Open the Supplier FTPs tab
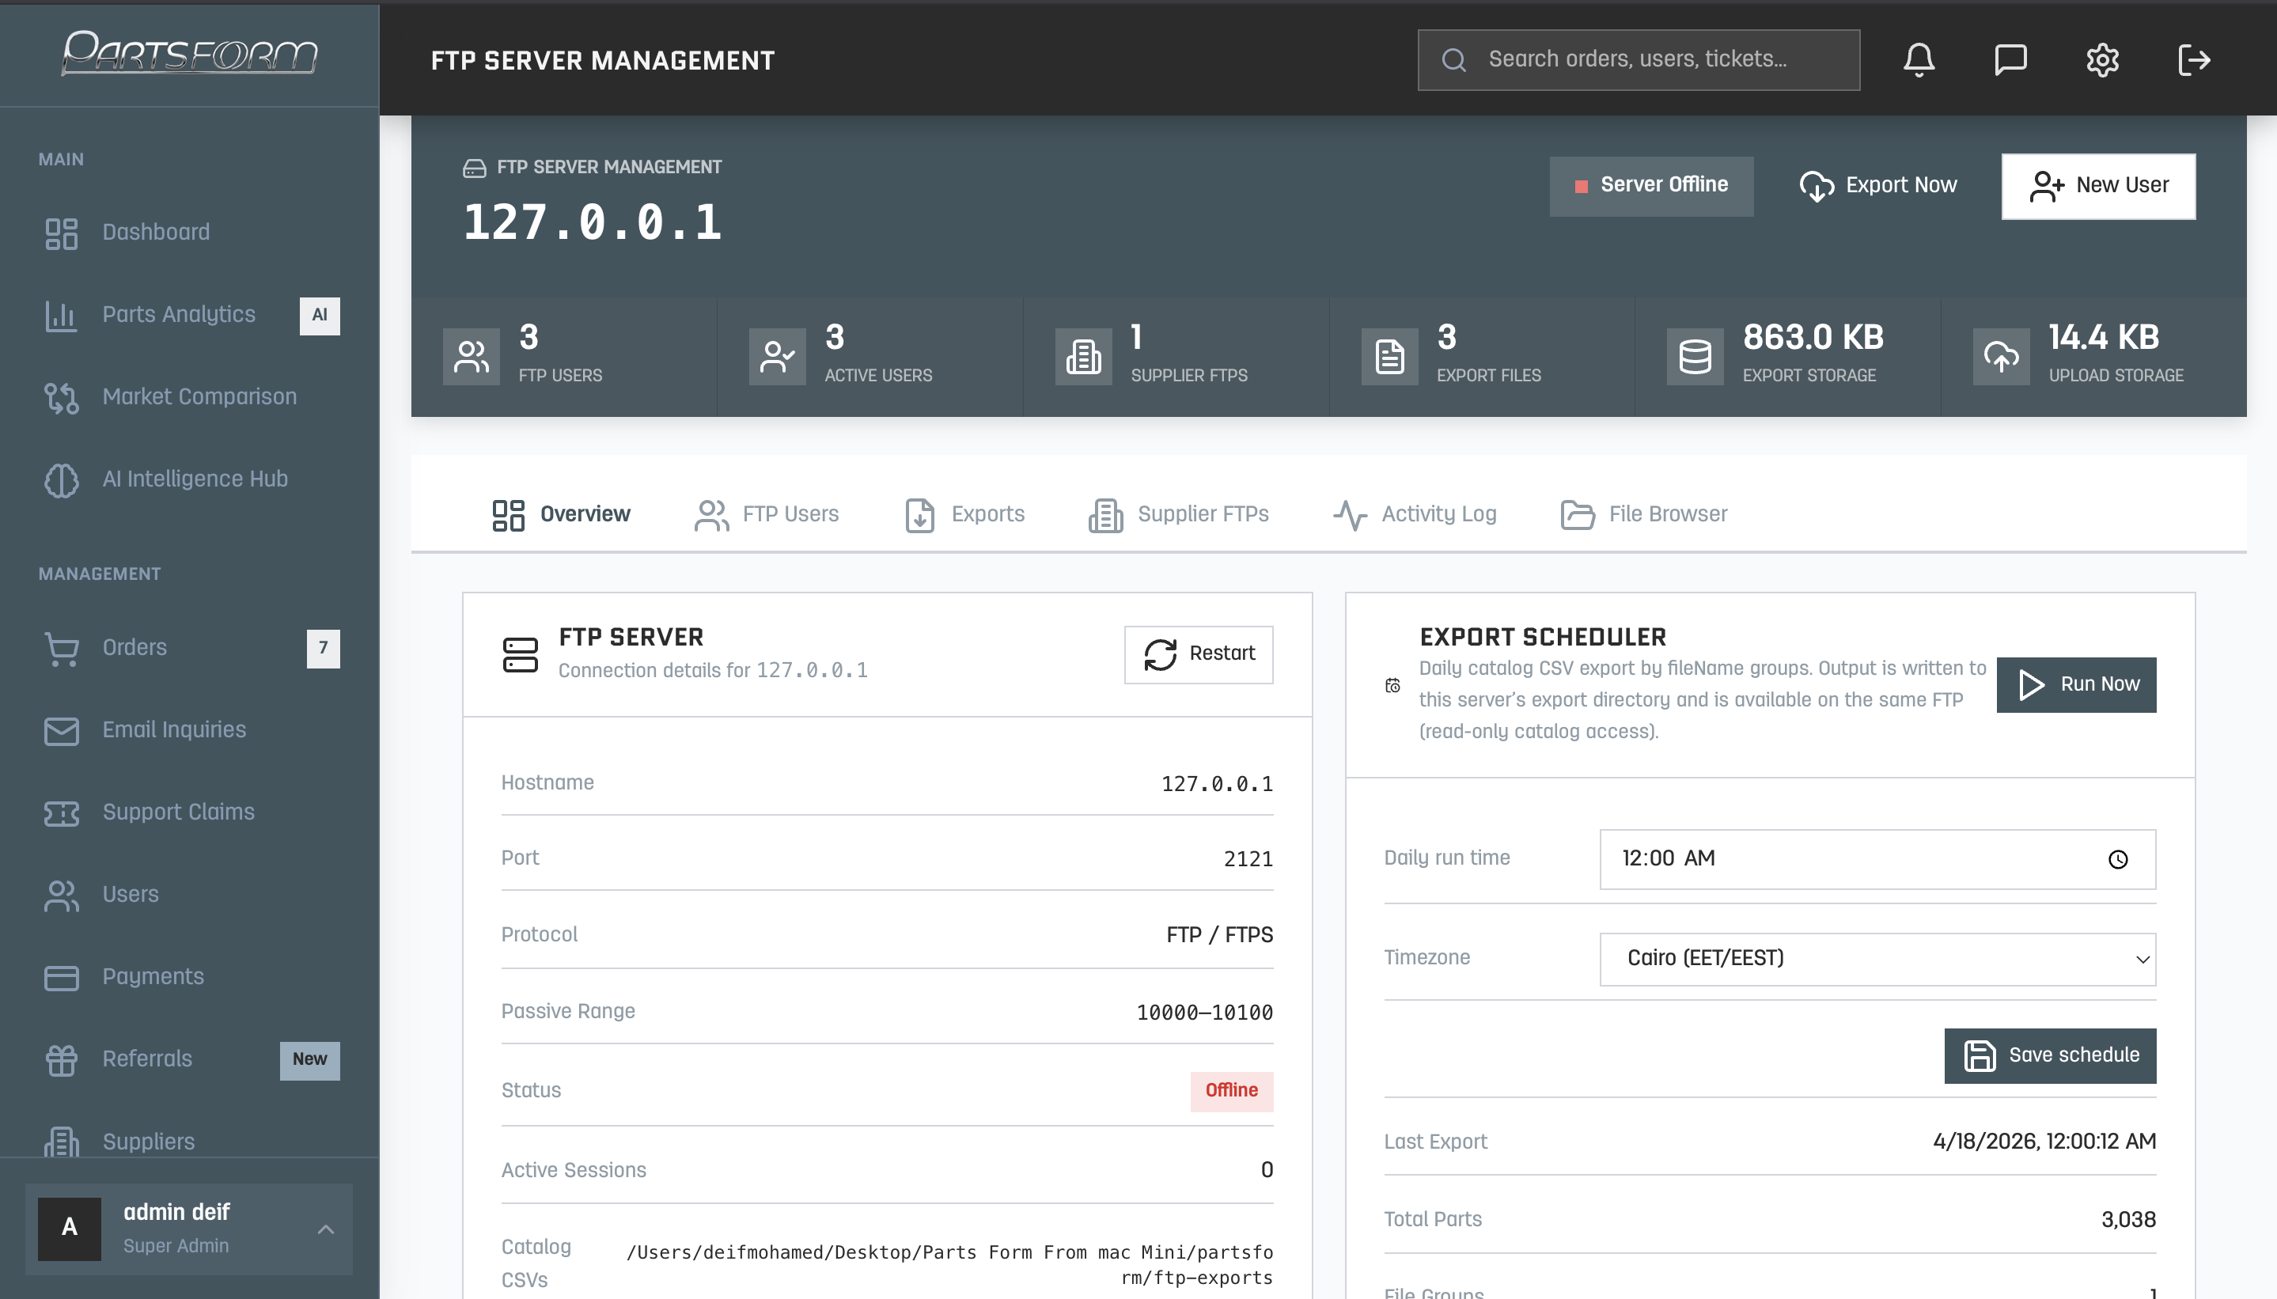Viewport: 2277px width, 1299px height. click(1179, 515)
